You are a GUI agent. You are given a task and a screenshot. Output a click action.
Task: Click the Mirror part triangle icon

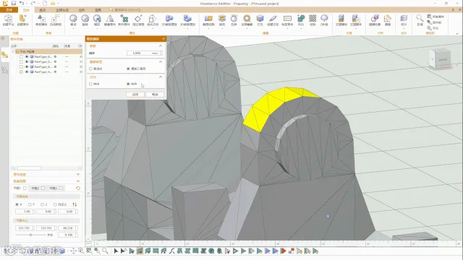pos(109,20)
